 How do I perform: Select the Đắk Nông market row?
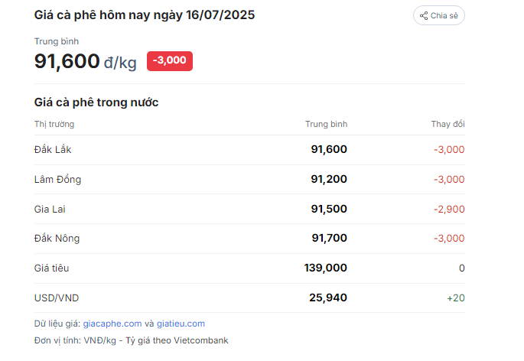pyautogui.click(x=249, y=239)
